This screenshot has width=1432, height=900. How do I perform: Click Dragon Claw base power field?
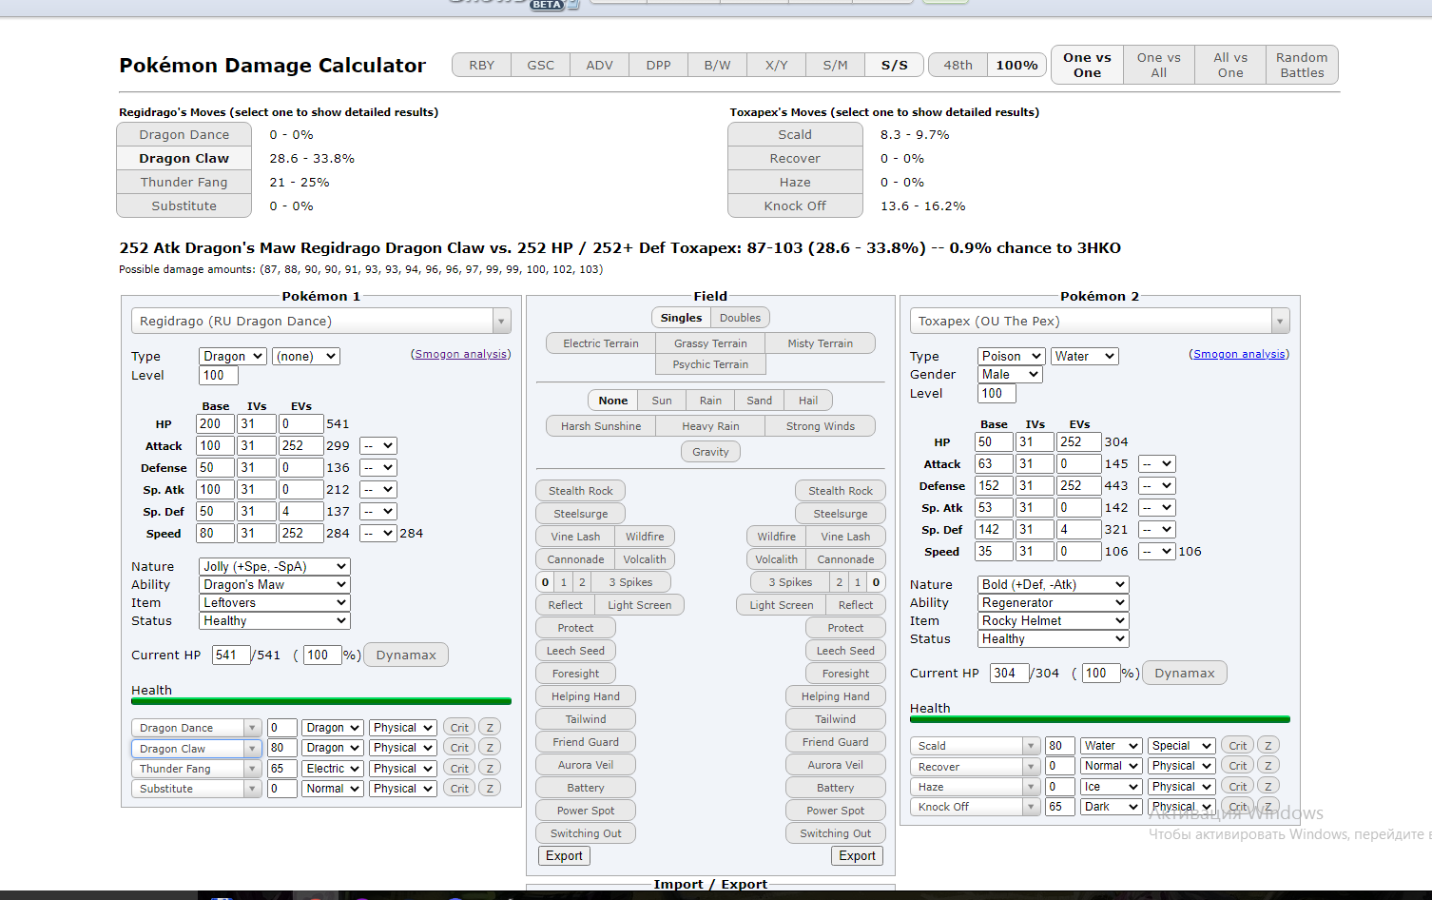click(x=282, y=748)
